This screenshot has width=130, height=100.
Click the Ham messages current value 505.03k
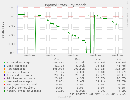pos(58,69)
